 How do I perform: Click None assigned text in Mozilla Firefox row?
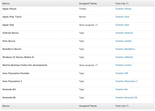click(87, 65)
